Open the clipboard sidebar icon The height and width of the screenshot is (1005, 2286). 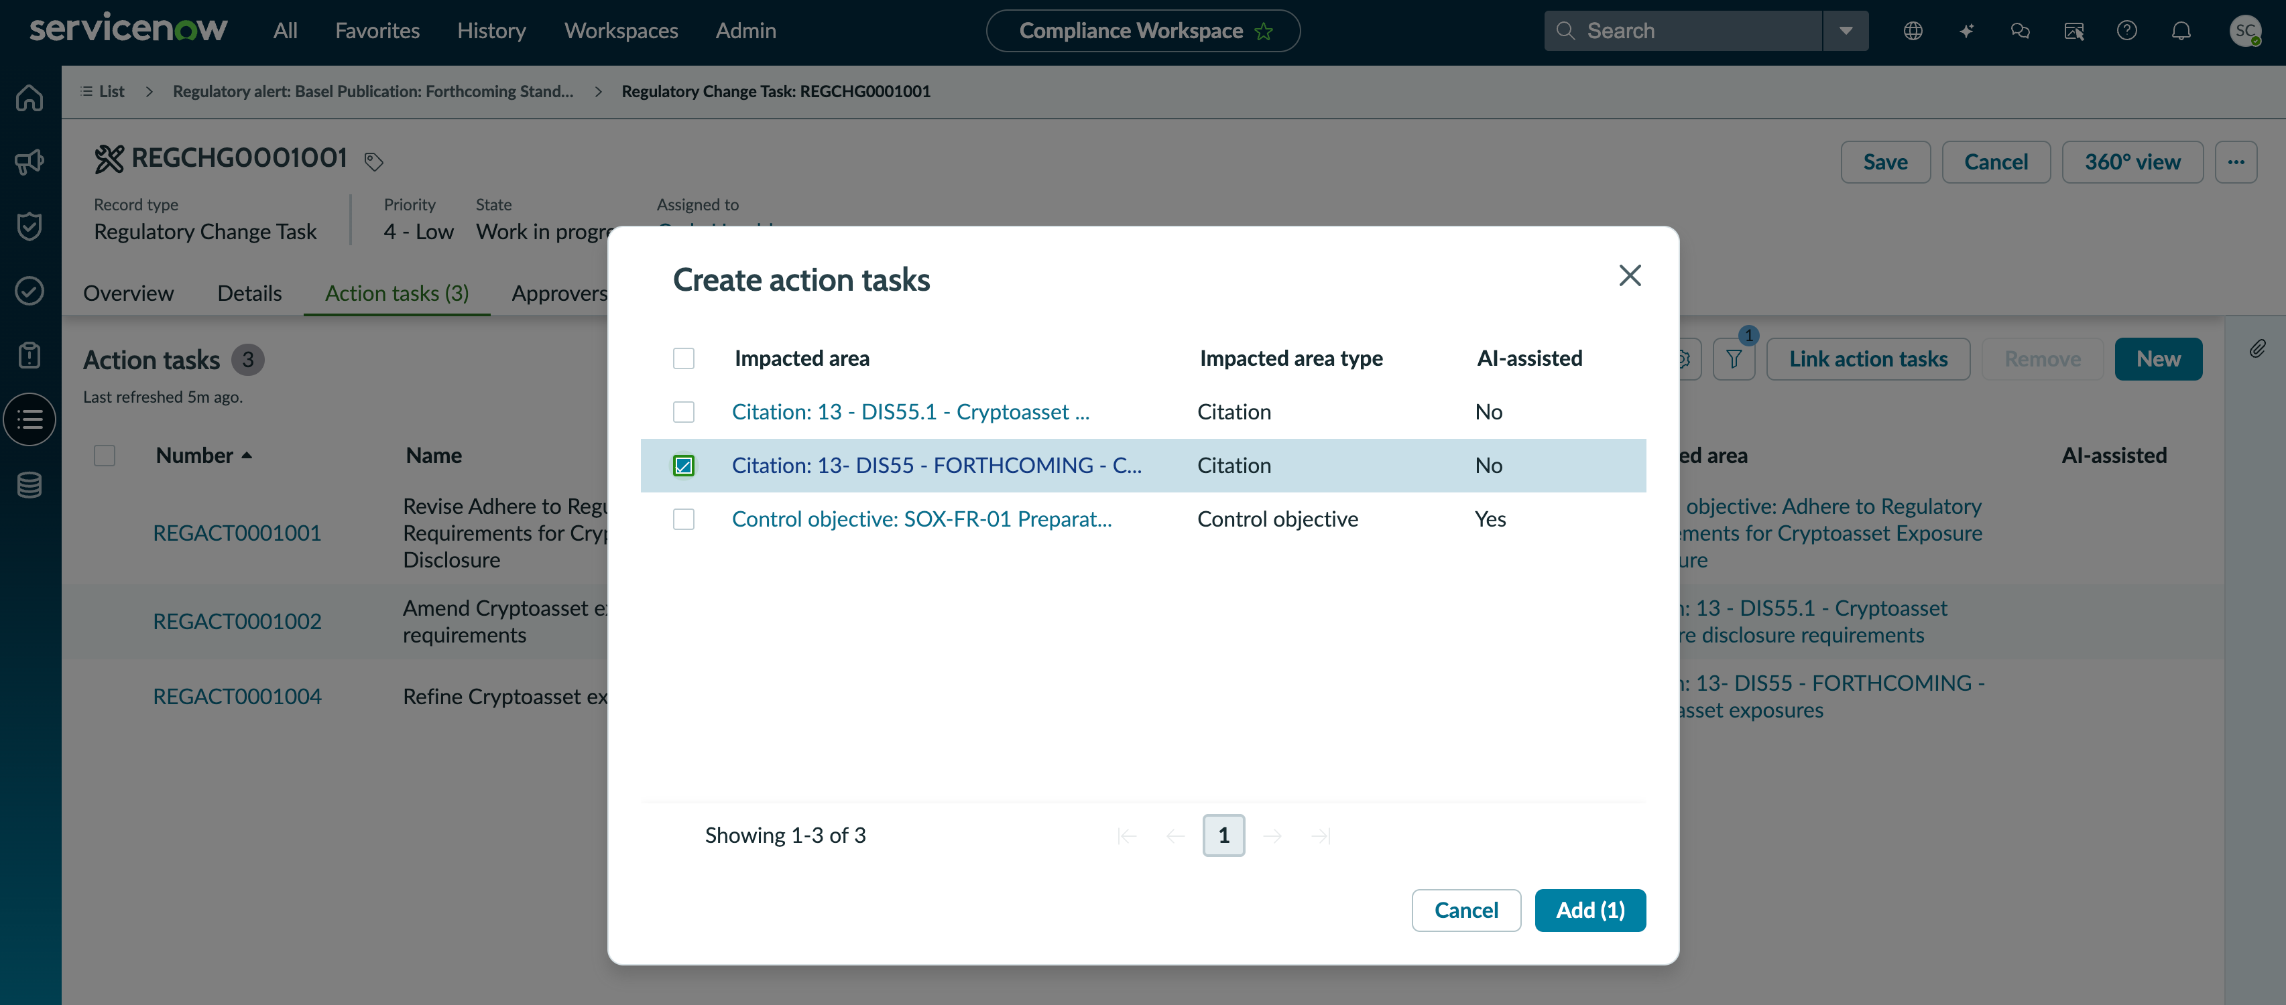pos(29,355)
